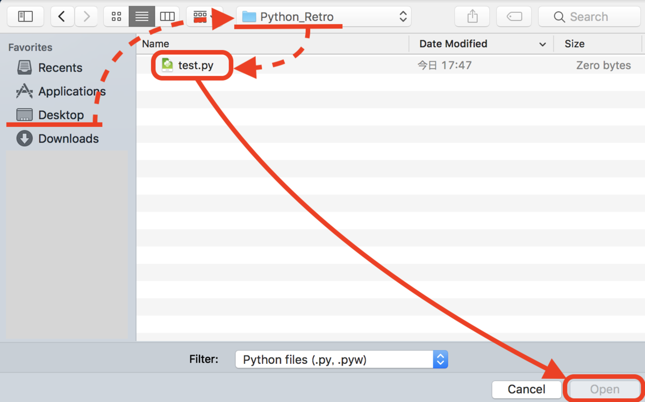The height and width of the screenshot is (402, 645).
Task: Open the Applications sidebar entry
Action: tap(71, 91)
